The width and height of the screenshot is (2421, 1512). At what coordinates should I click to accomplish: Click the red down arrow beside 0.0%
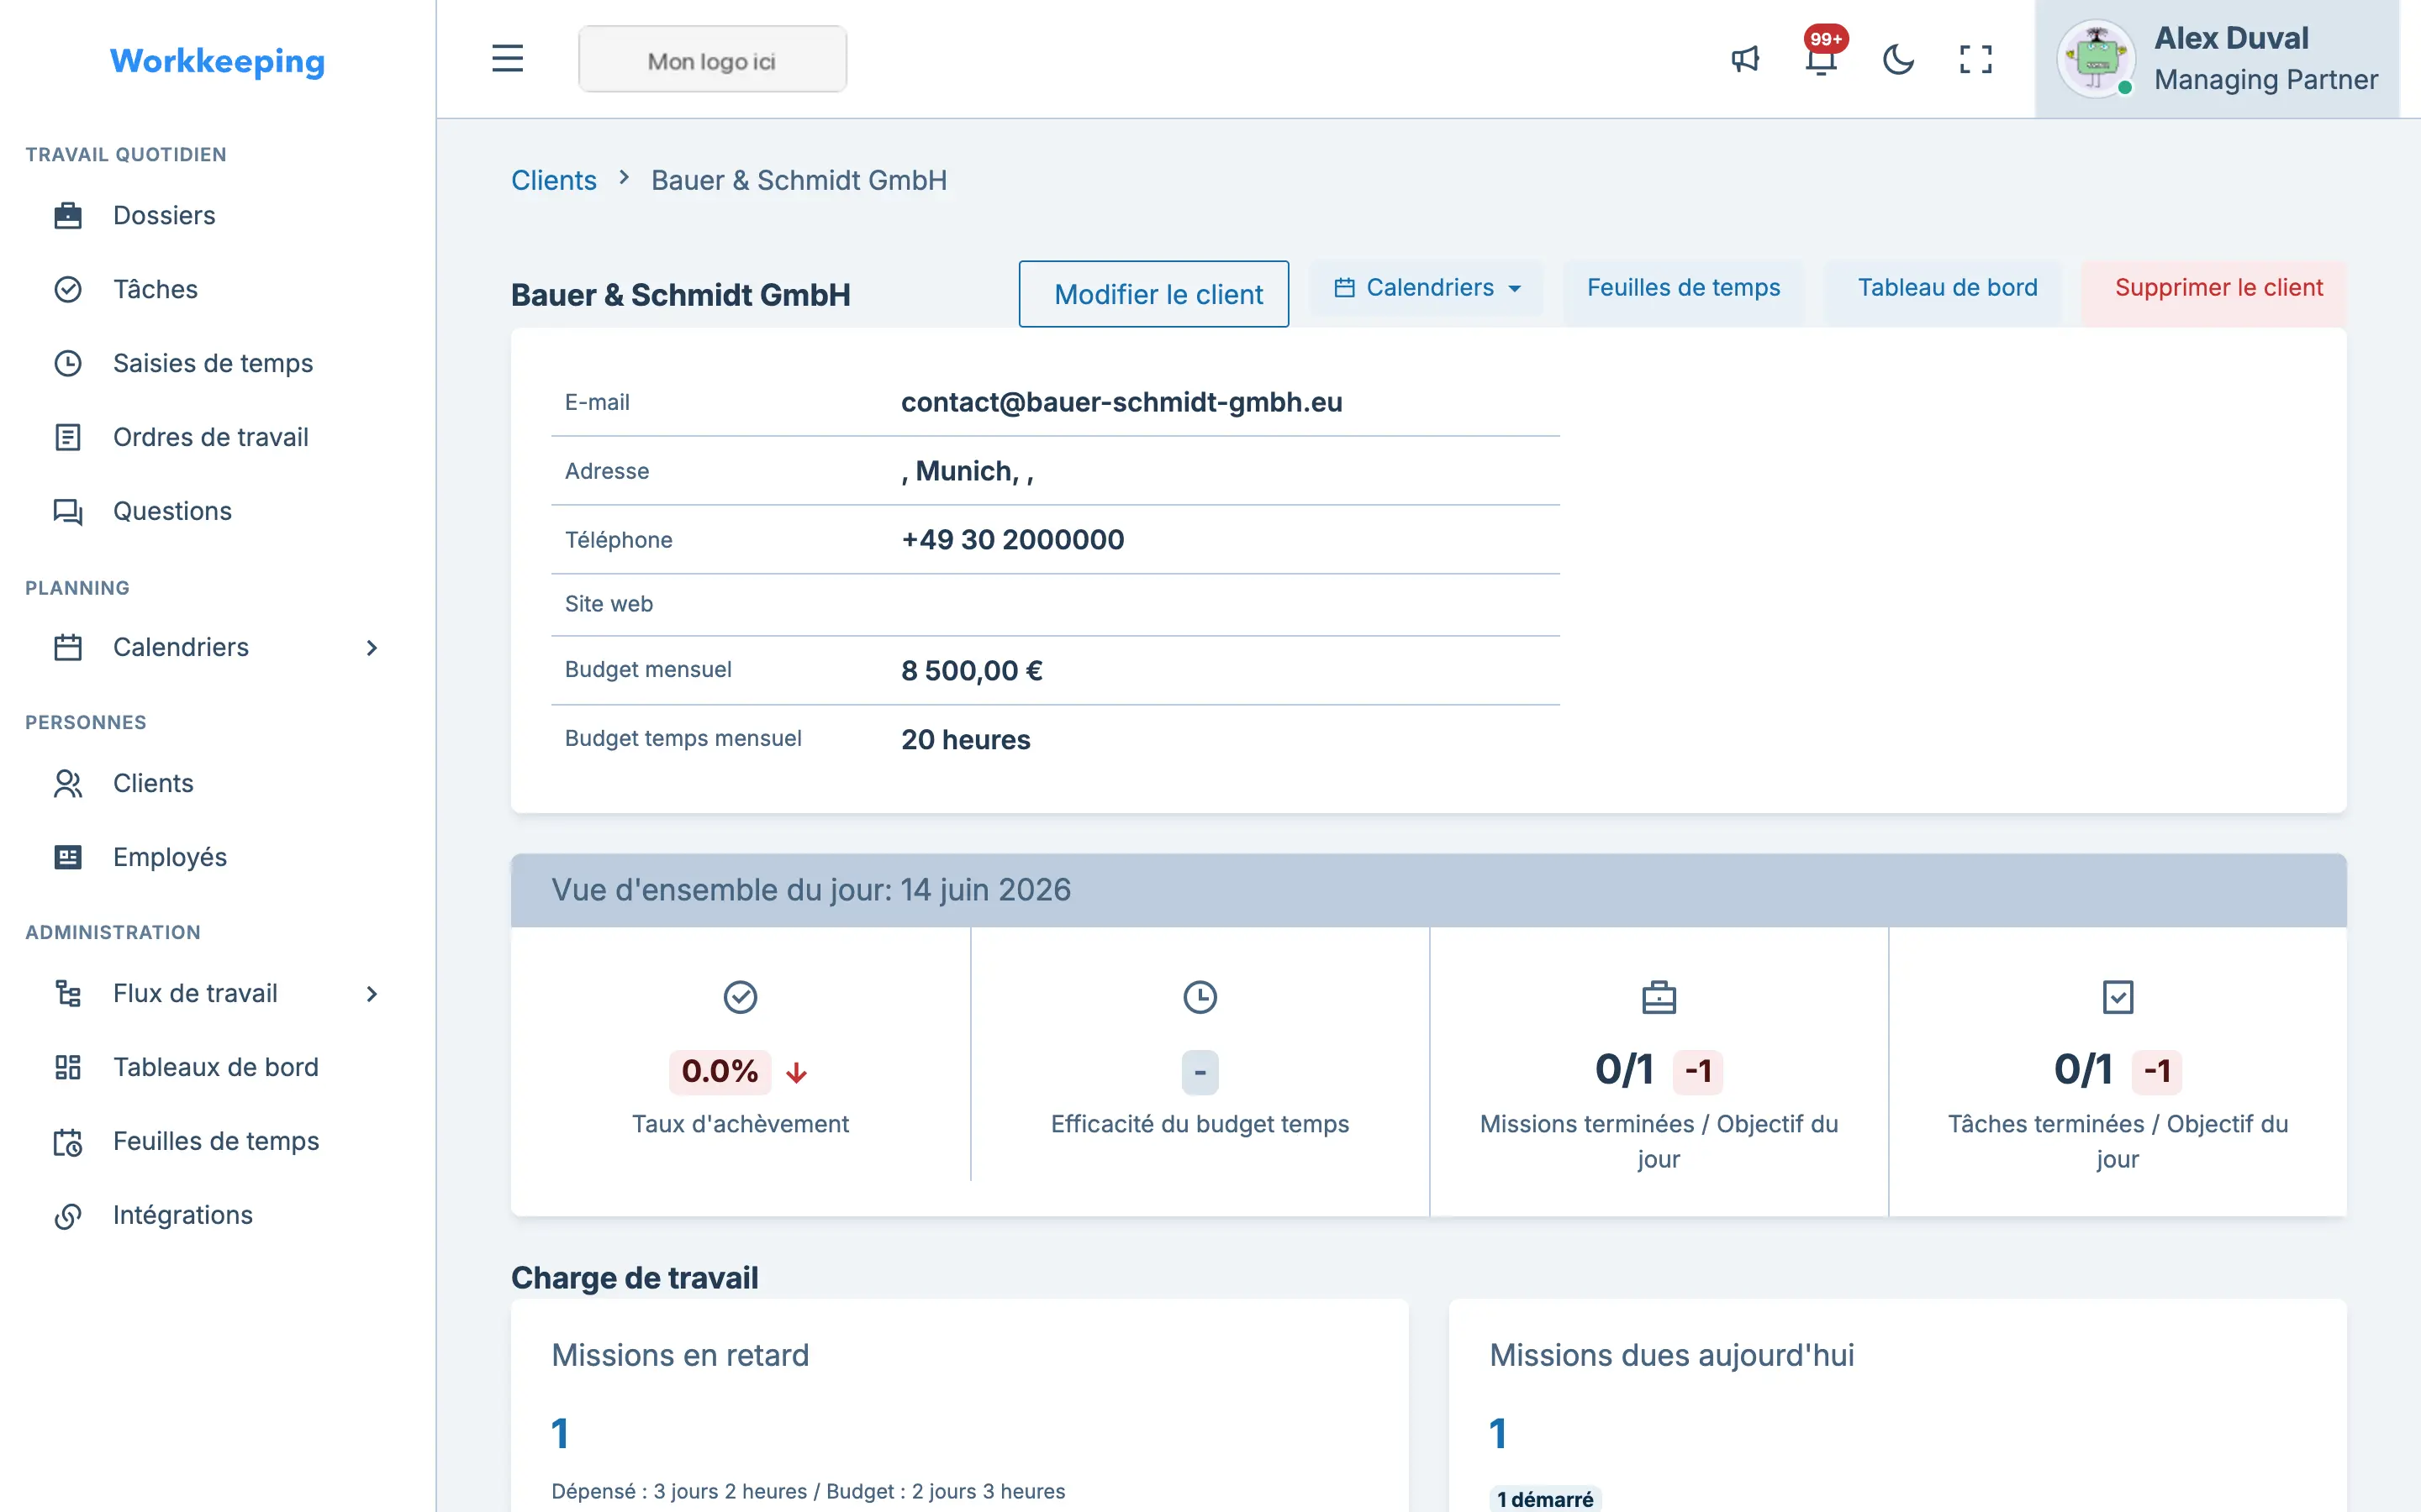796,1073
